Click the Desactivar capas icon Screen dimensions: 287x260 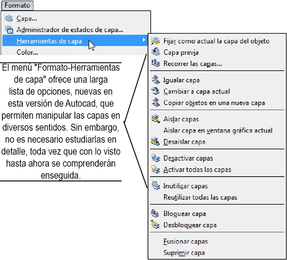pos(156,158)
